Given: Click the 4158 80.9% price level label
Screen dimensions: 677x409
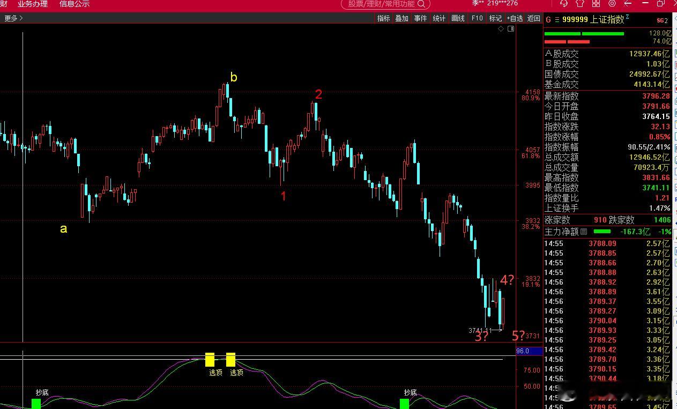Looking at the screenshot, I should pyautogui.click(x=530, y=95).
